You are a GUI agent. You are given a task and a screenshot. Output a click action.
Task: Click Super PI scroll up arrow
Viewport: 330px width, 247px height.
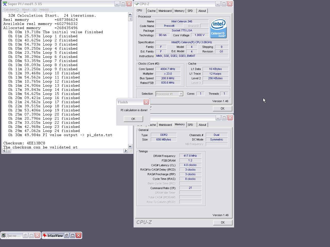pyautogui.click(x=130, y=15)
